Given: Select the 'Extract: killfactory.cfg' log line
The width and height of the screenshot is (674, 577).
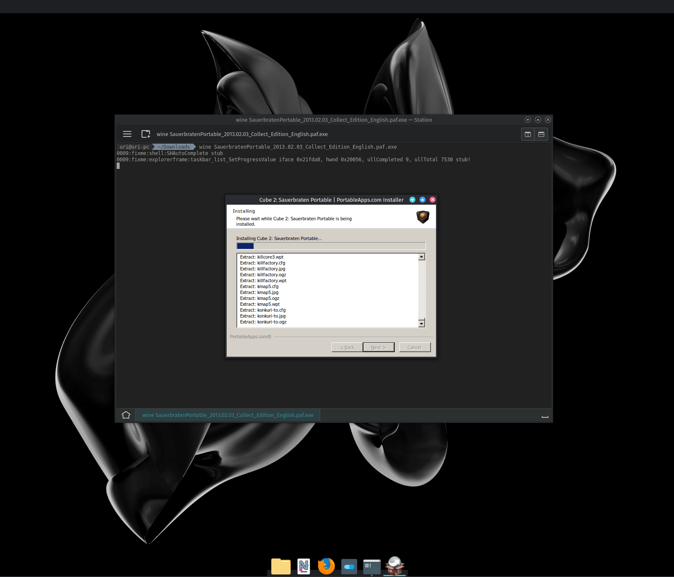Looking at the screenshot, I should click(262, 263).
